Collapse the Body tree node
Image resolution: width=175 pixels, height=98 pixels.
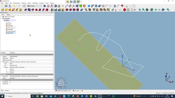coord(3,20)
